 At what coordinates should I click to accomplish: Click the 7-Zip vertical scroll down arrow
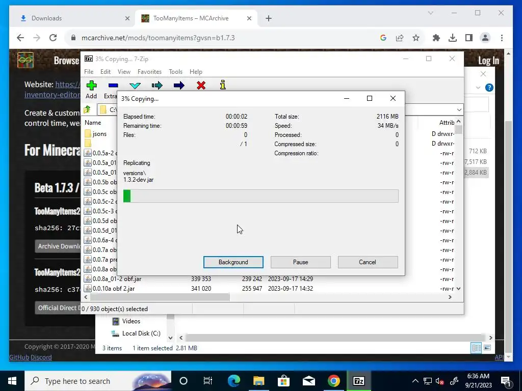458,289
